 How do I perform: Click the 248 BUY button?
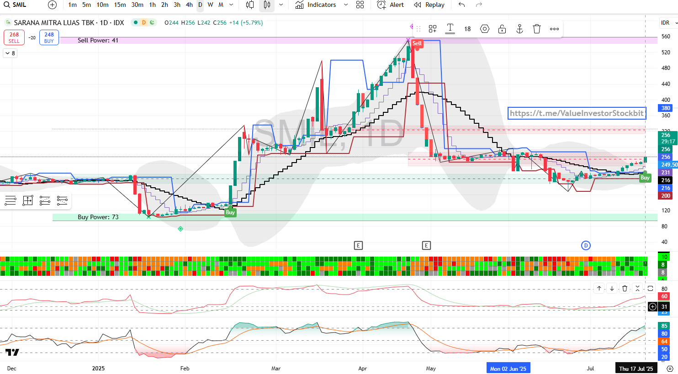coord(49,37)
